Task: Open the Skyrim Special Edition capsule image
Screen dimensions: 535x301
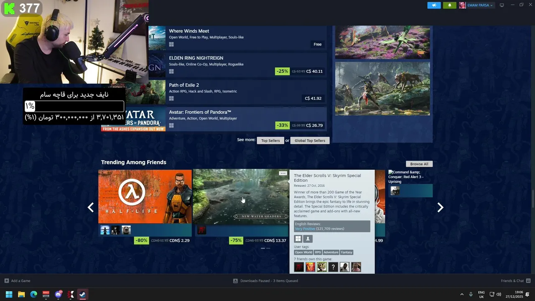Action: [x=241, y=196]
